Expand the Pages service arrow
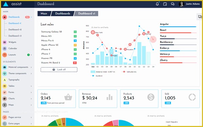Image resolution: width=203 pixels, height=127 pixels. pyautogui.click(x=31, y=118)
